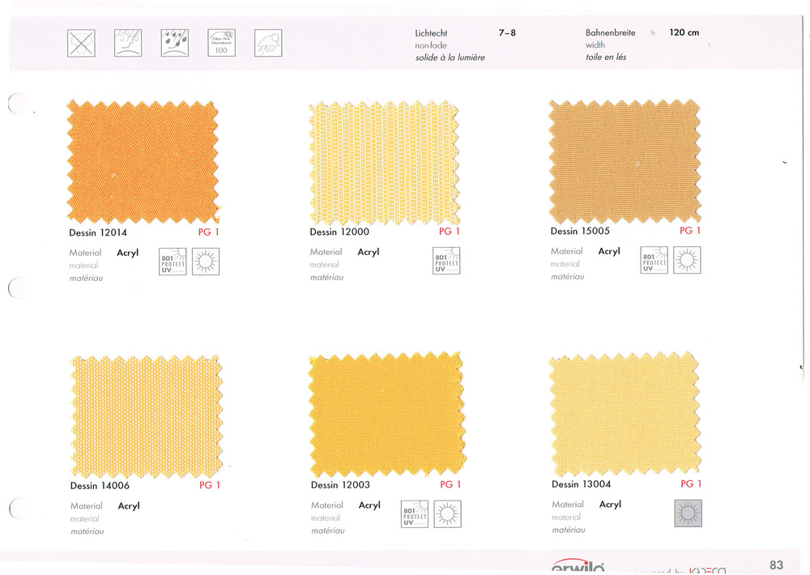Click PG 1 beside Dessin 13004

(x=691, y=483)
